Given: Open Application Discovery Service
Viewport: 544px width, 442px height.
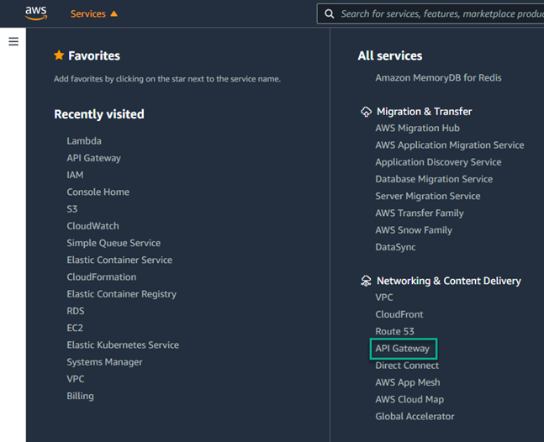Looking at the screenshot, I should click(438, 162).
